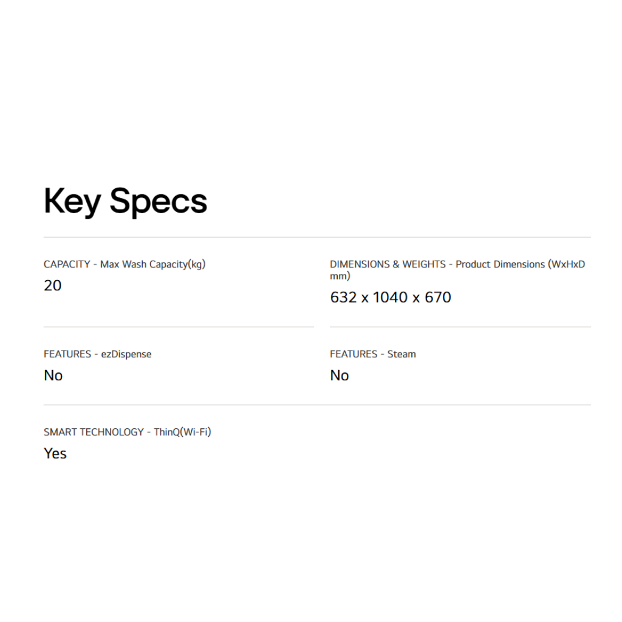The height and width of the screenshot is (622, 622).
Task: Click the width value 632
Action: pyautogui.click(x=343, y=298)
